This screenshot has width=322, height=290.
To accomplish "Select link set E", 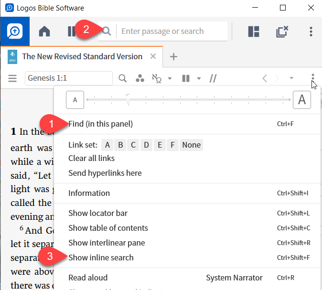I will pos(160,145).
